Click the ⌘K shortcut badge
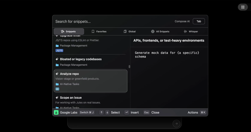251x132 pixels. [x=203, y=112]
